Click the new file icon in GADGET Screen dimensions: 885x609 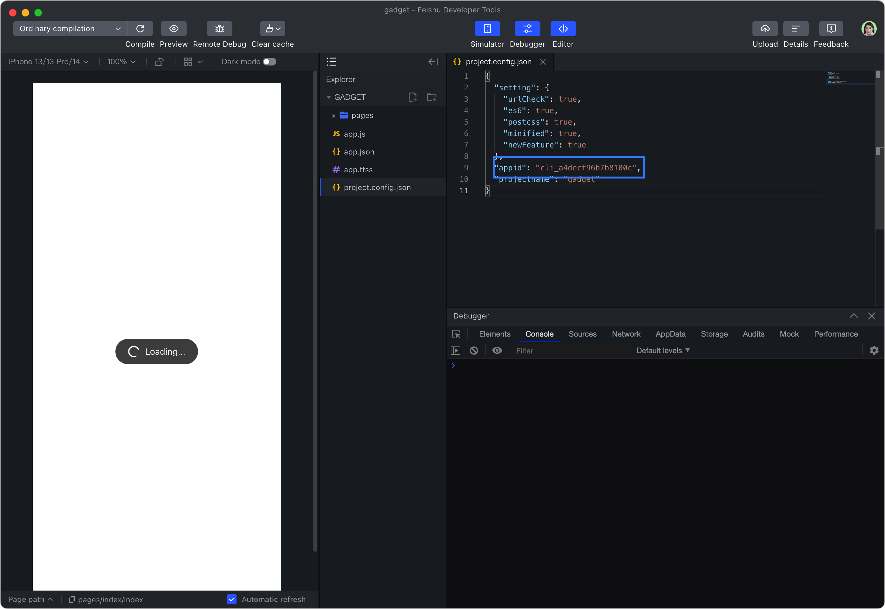pos(413,97)
